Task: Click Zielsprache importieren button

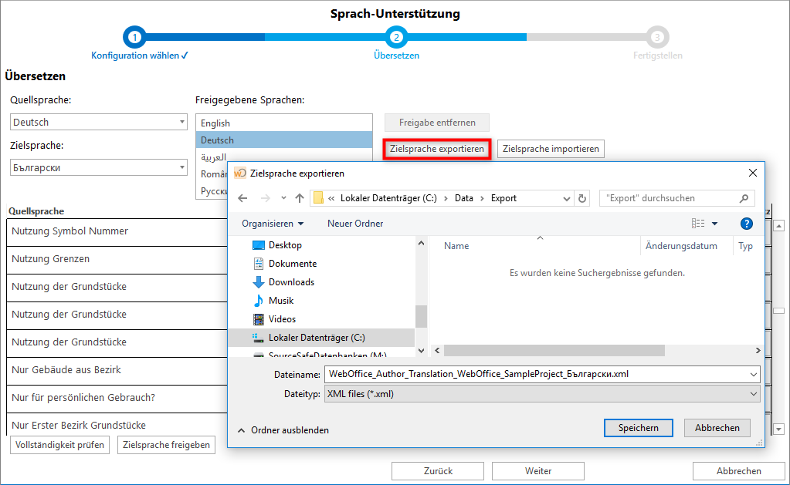Action: pyautogui.click(x=551, y=149)
